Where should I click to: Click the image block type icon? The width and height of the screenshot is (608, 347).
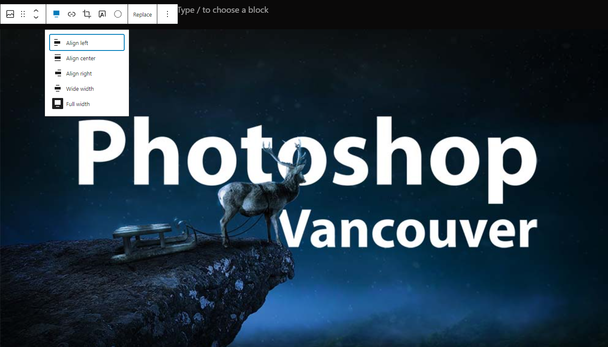[x=10, y=14]
